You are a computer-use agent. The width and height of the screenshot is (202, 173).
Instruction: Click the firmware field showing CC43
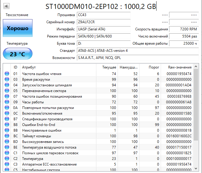pyautogui.click(x=103, y=15)
